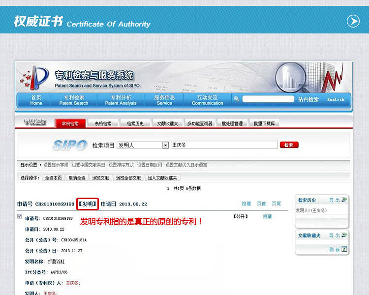Open 服务信息 Service menu
This screenshot has height=295, width=369.
click(x=164, y=100)
